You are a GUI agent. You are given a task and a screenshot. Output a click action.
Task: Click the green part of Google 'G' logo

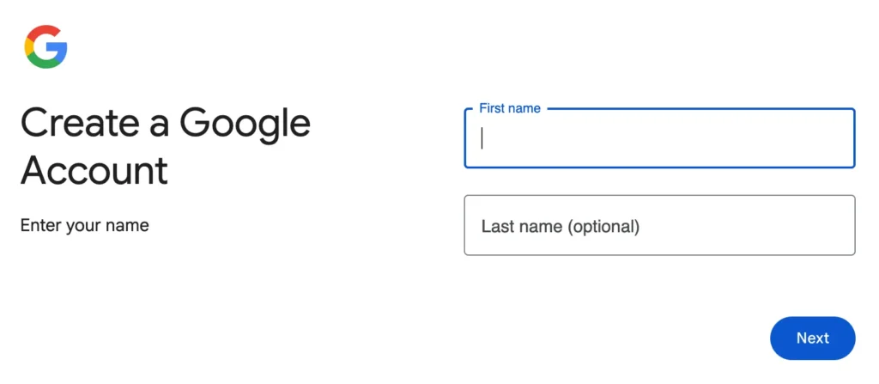(45, 64)
